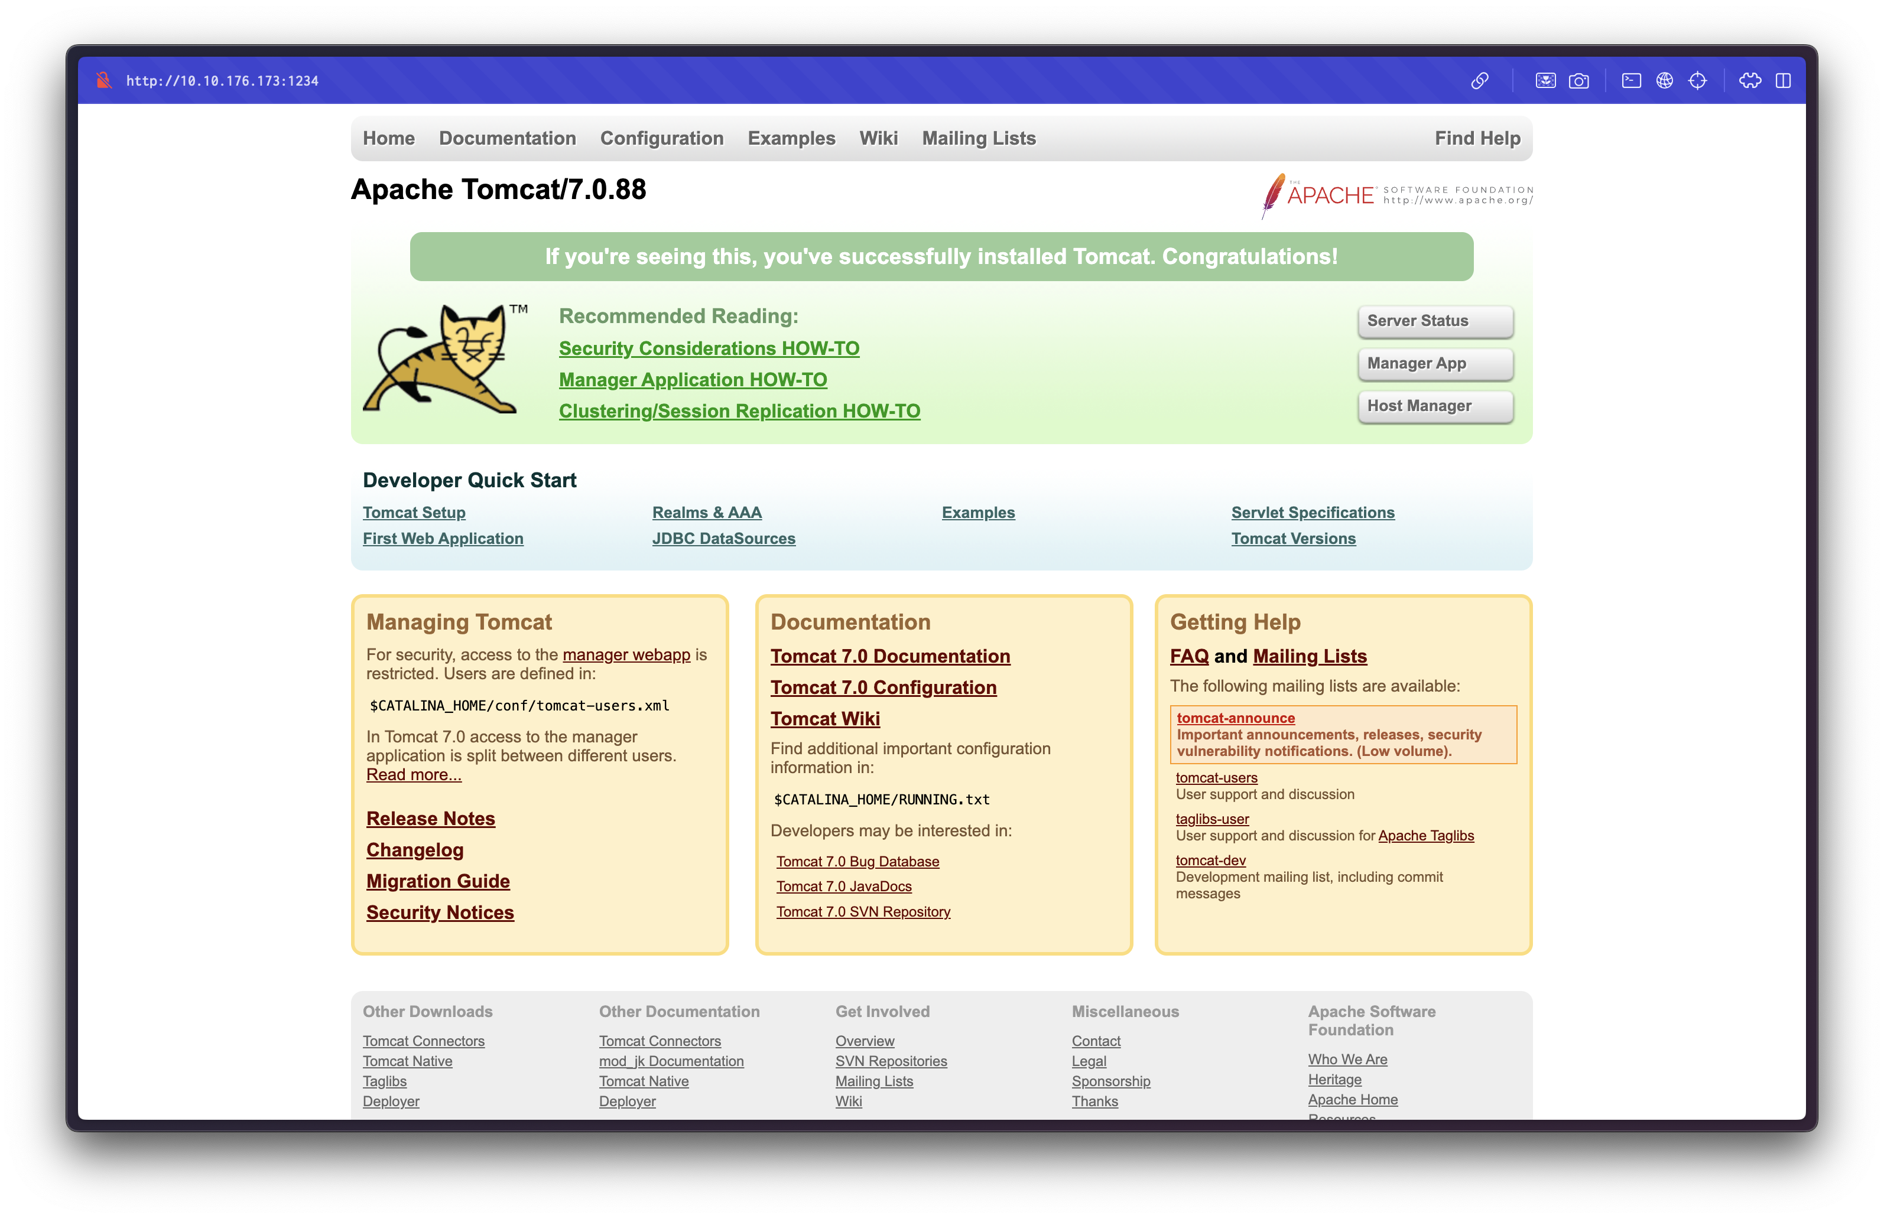Screen dimensions: 1884x1219
Task: Open Who We Are footer link
Action: point(1347,1060)
